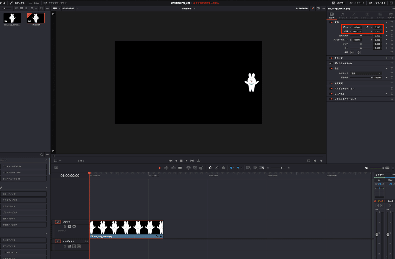The height and width of the screenshot is (259, 395).
Task: Select the arrow selection tool in timeline toolbar
Action: (x=160, y=168)
